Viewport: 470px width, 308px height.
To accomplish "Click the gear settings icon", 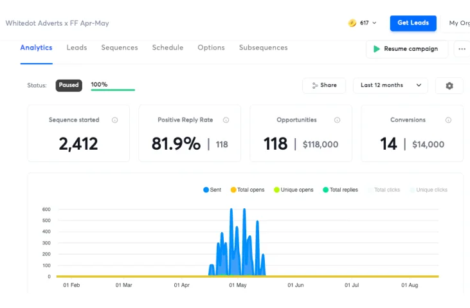I will point(449,86).
